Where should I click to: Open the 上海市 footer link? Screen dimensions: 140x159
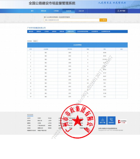point(50,121)
